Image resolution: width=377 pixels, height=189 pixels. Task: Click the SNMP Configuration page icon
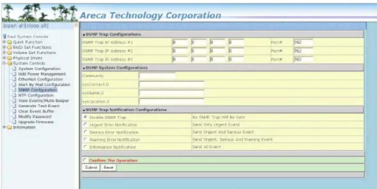pyautogui.click(x=15, y=90)
